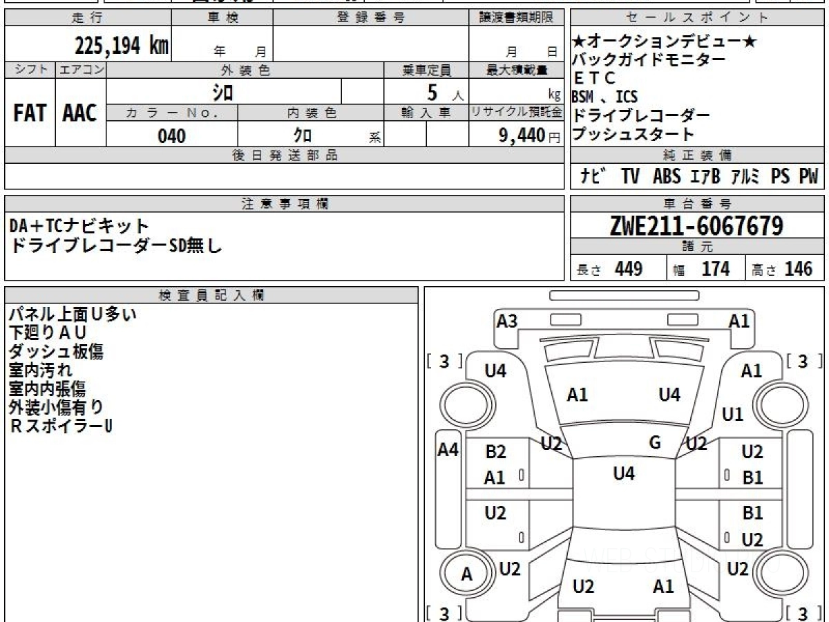Click chassis number ZWE211-6067679
This screenshot has width=829, height=622.
pos(697,225)
